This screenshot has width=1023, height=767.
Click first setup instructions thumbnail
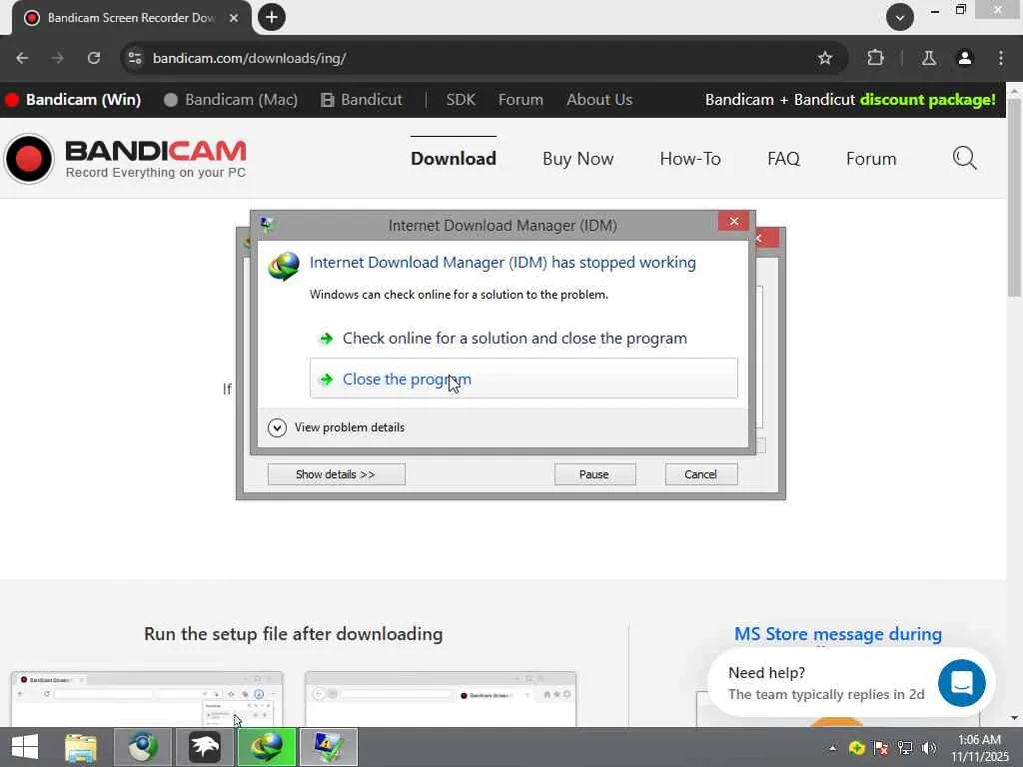147,699
